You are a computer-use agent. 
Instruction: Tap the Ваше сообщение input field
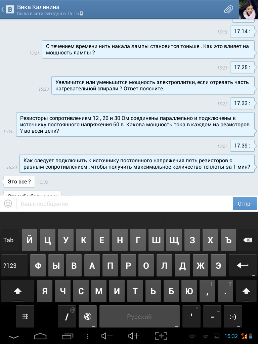(124, 204)
